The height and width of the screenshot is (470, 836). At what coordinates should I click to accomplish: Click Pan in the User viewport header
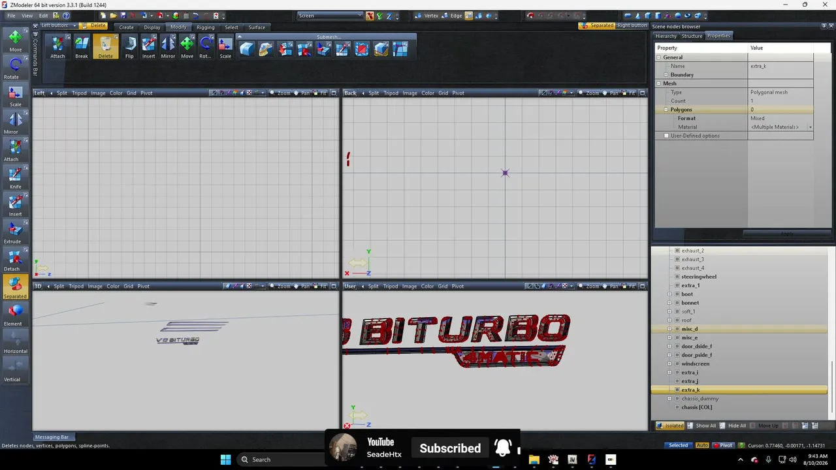point(610,286)
